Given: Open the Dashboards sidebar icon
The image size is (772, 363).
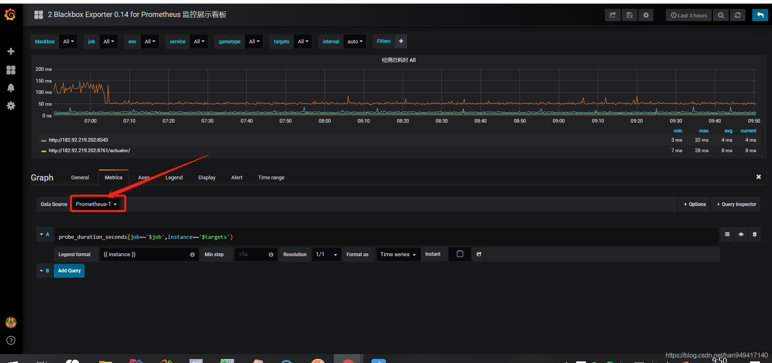Looking at the screenshot, I should [11, 70].
